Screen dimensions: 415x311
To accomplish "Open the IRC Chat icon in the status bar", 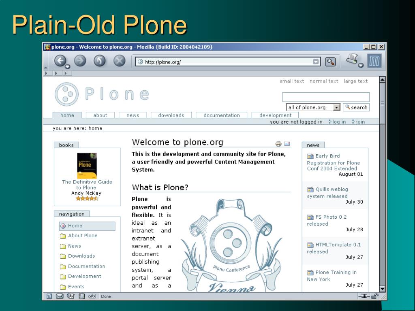I will click(x=92, y=296).
